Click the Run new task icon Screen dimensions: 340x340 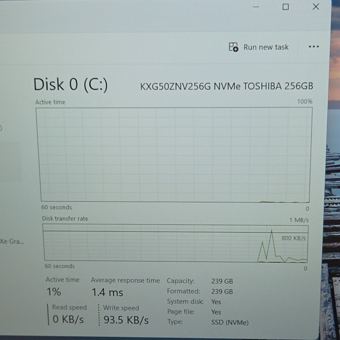pyautogui.click(x=233, y=47)
